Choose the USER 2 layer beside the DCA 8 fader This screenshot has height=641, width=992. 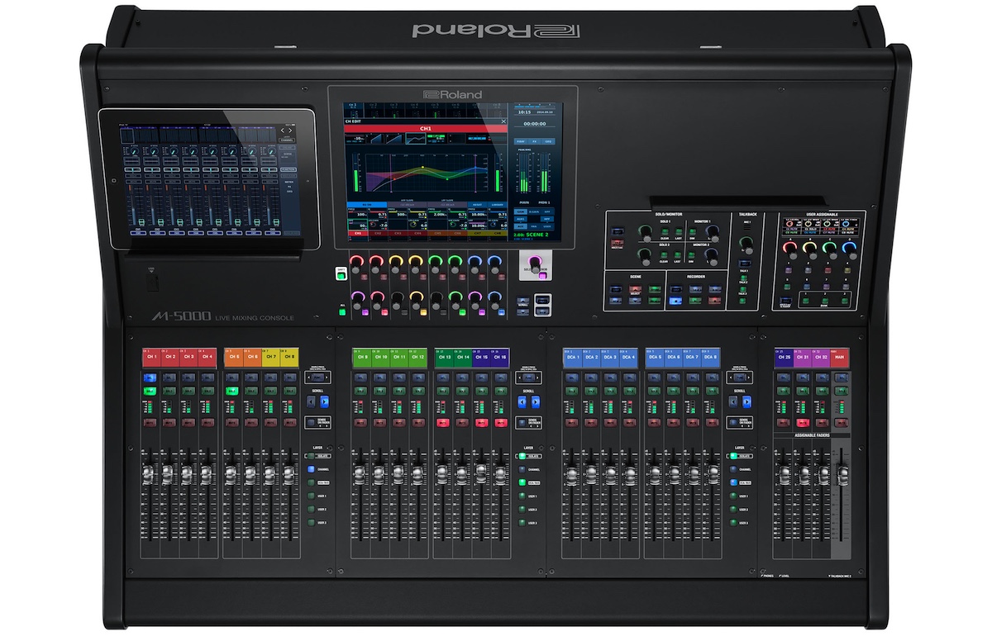(x=733, y=509)
